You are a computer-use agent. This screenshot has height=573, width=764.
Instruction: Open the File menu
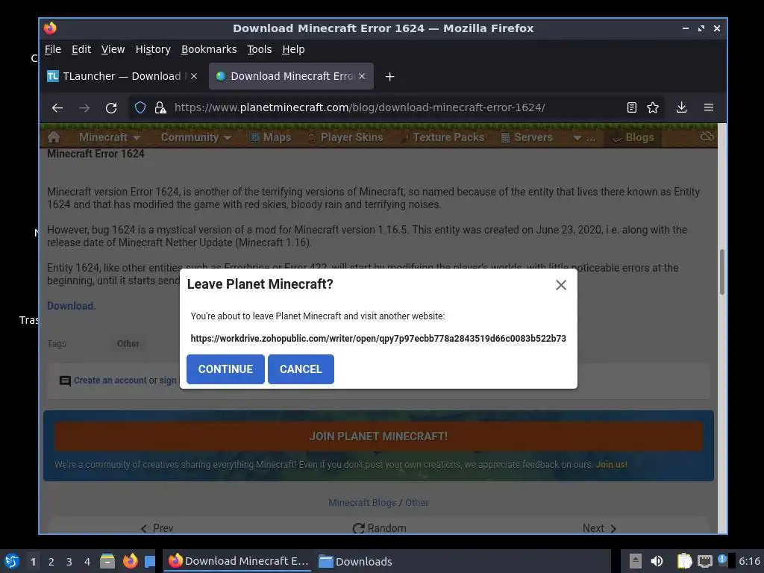click(x=53, y=49)
